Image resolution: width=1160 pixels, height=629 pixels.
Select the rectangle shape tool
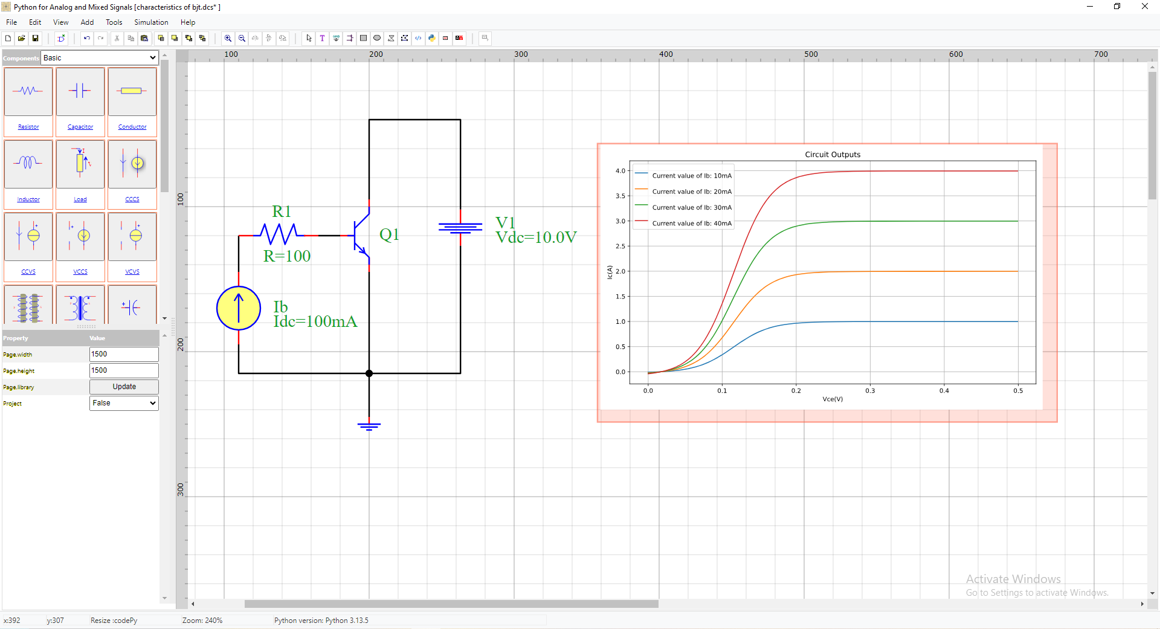tap(363, 38)
